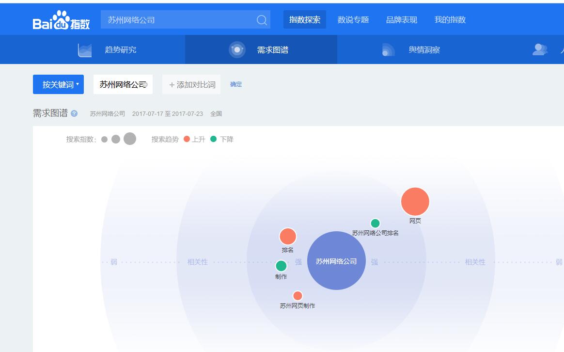Open the 品牌表现 menu item
564x352 pixels.
point(402,20)
